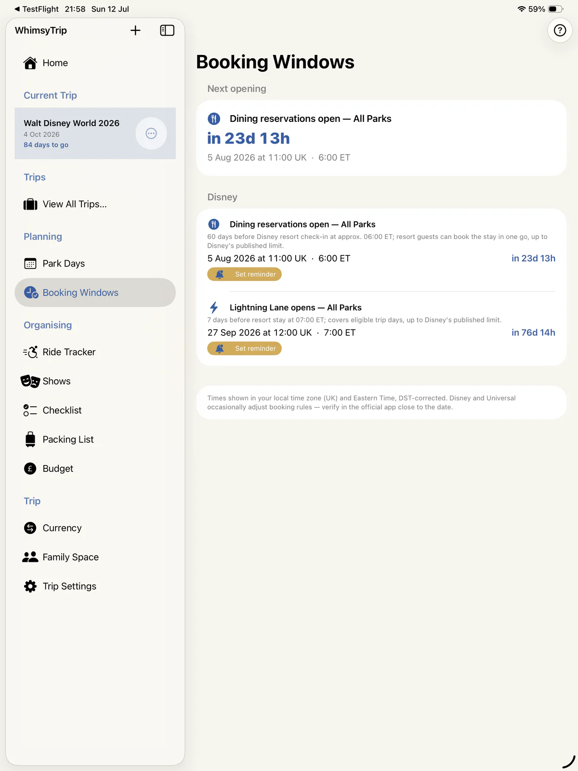578x771 pixels.
Task: Click the 60 days before check-in description
Action: (x=378, y=241)
